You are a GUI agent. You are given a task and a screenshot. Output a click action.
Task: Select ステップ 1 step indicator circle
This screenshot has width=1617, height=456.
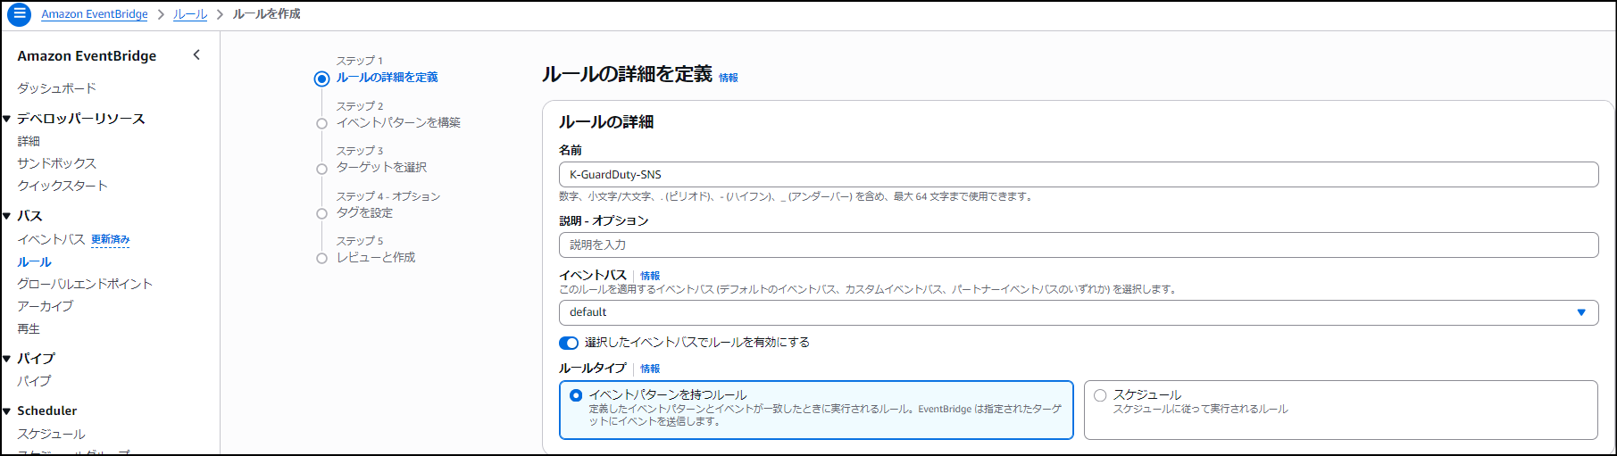[322, 79]
